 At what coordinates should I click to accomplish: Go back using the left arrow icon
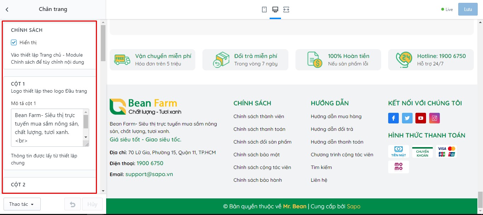(x=7, y=10)
